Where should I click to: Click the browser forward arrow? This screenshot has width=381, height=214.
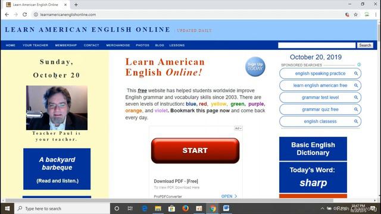pyautogui.click(x=16, y=14)
